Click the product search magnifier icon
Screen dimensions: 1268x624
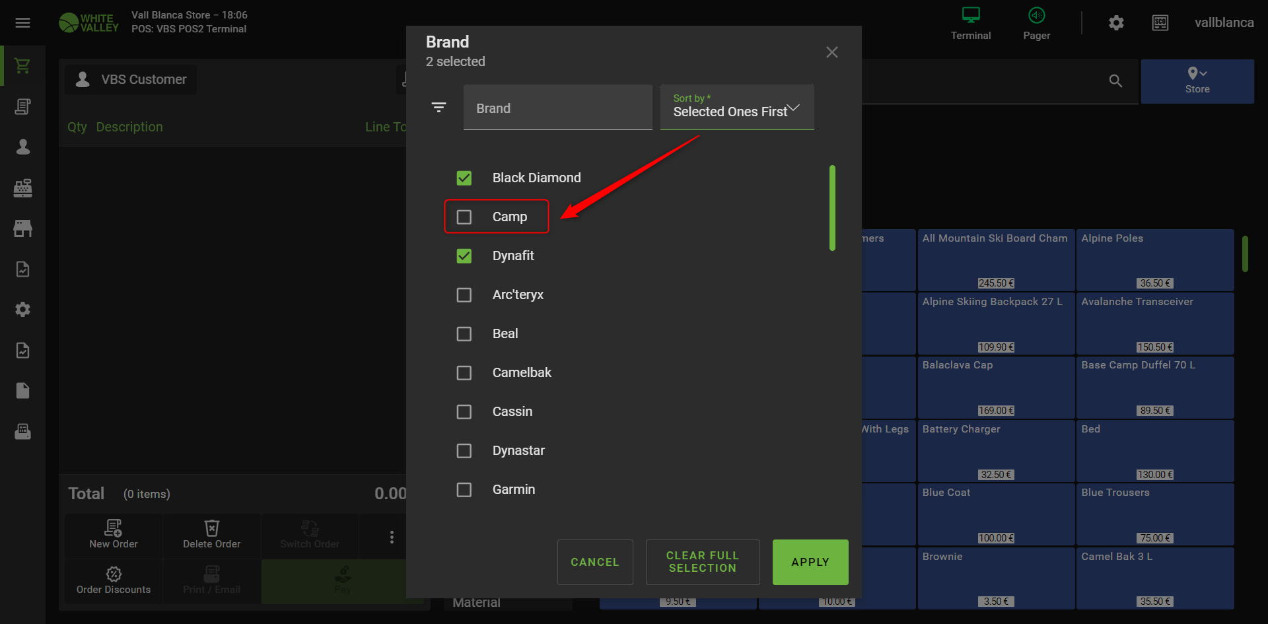click(x=1115, y=81)
